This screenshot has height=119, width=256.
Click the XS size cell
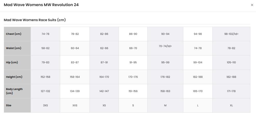pos(104,105)
